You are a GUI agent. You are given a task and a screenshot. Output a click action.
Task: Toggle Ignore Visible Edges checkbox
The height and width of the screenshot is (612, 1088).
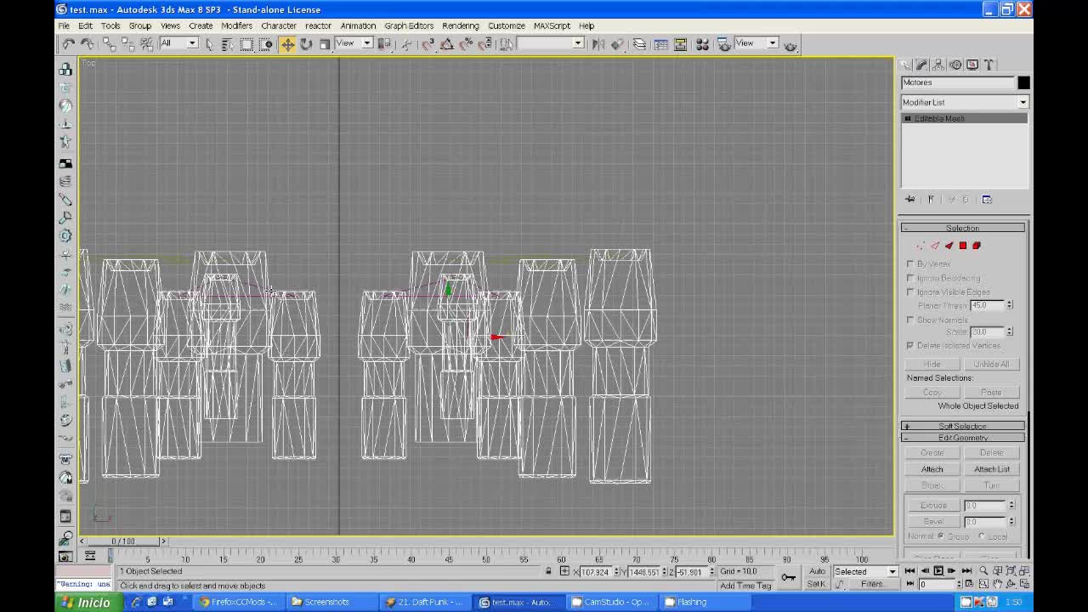click(x=910, y=292)
